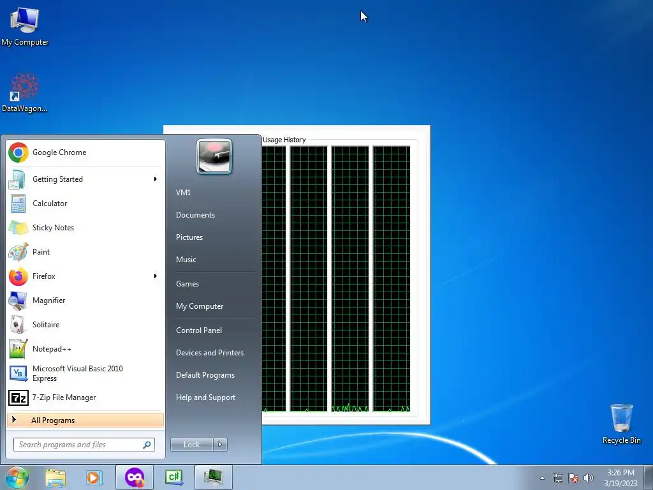Select DataWagon desktop shortcut
This screenshot has width=653, height=490.
tap(25, 93)
